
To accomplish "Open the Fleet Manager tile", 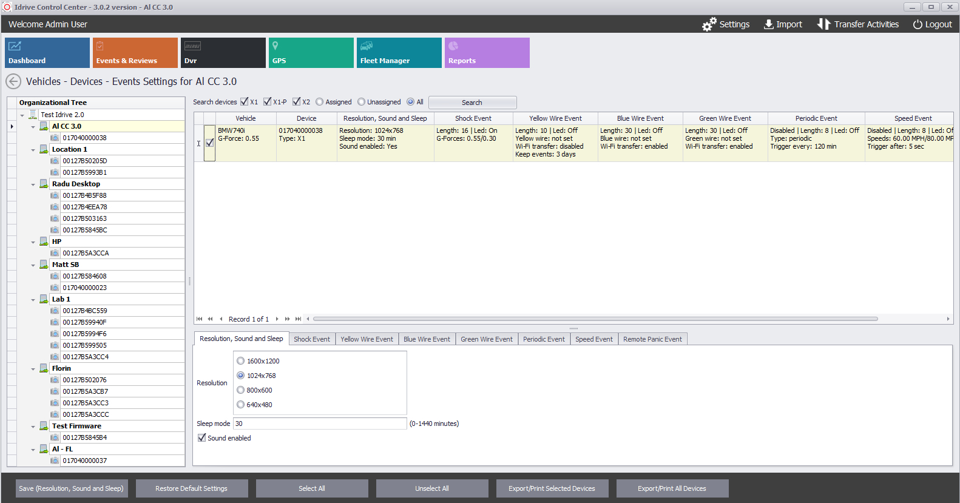I will [x=399, y=53].
